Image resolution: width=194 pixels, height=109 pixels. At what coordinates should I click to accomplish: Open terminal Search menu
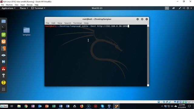68,23
